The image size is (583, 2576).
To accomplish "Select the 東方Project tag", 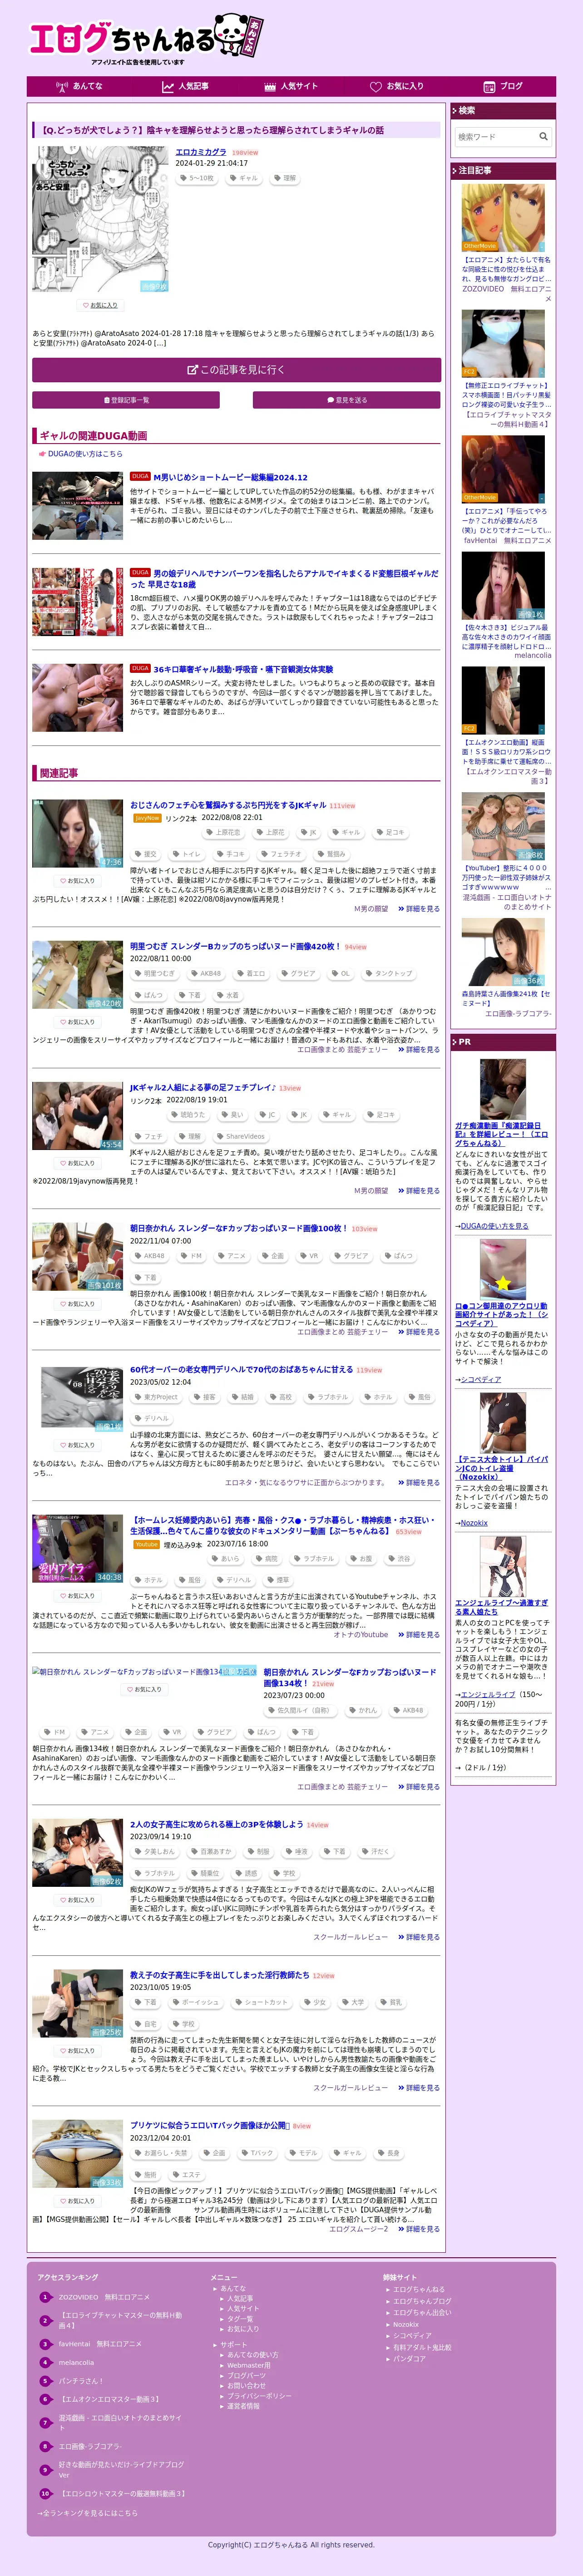I will point(156,1397).
